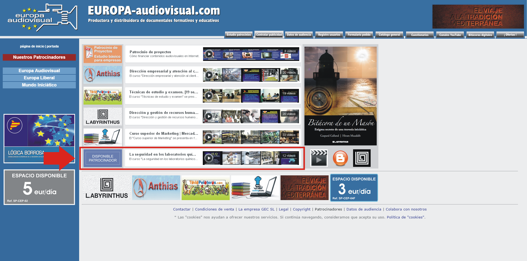The image size is (527, 261).
Task: Click El Viaje banner in bottom sponsor row
Action: pos(304,188)
